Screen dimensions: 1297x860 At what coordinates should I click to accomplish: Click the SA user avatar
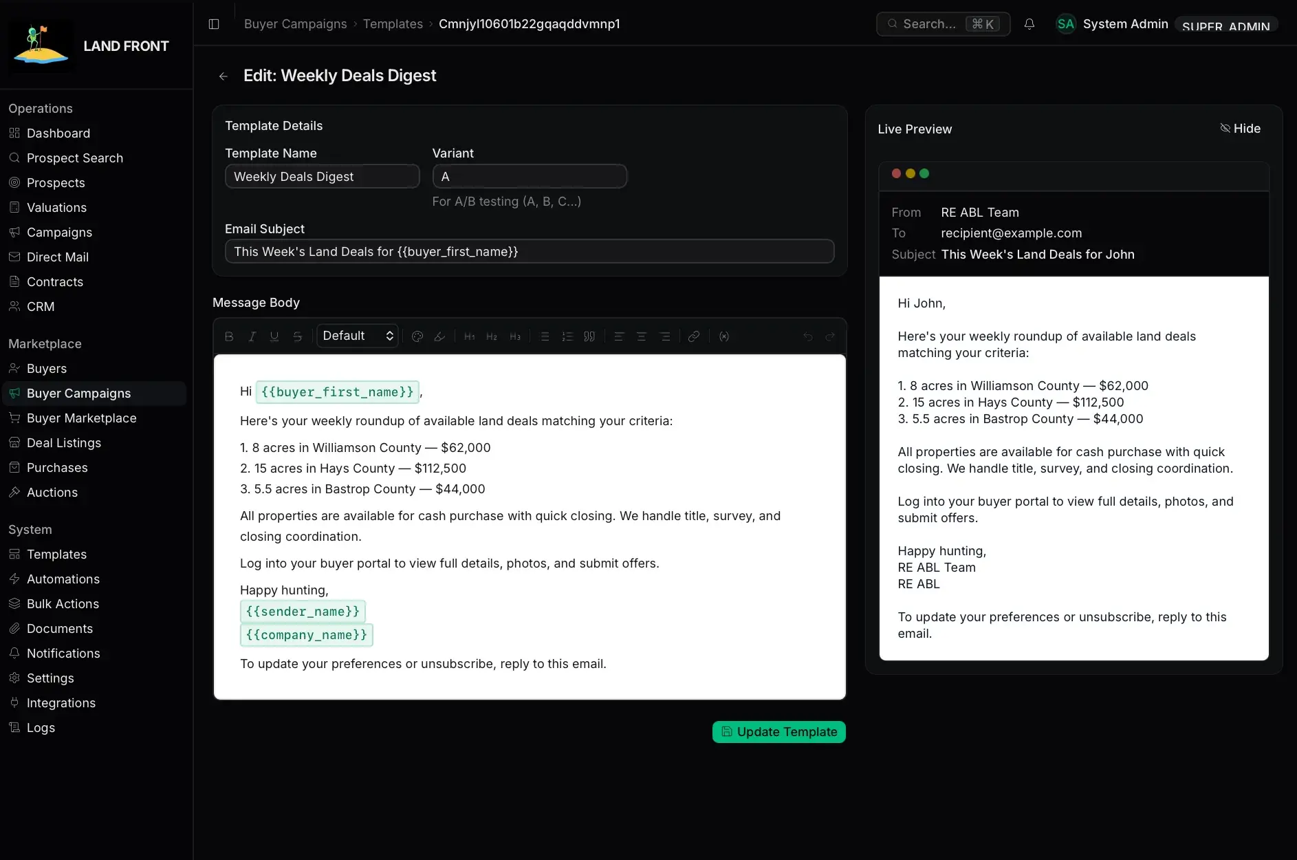coord(1066,24)
